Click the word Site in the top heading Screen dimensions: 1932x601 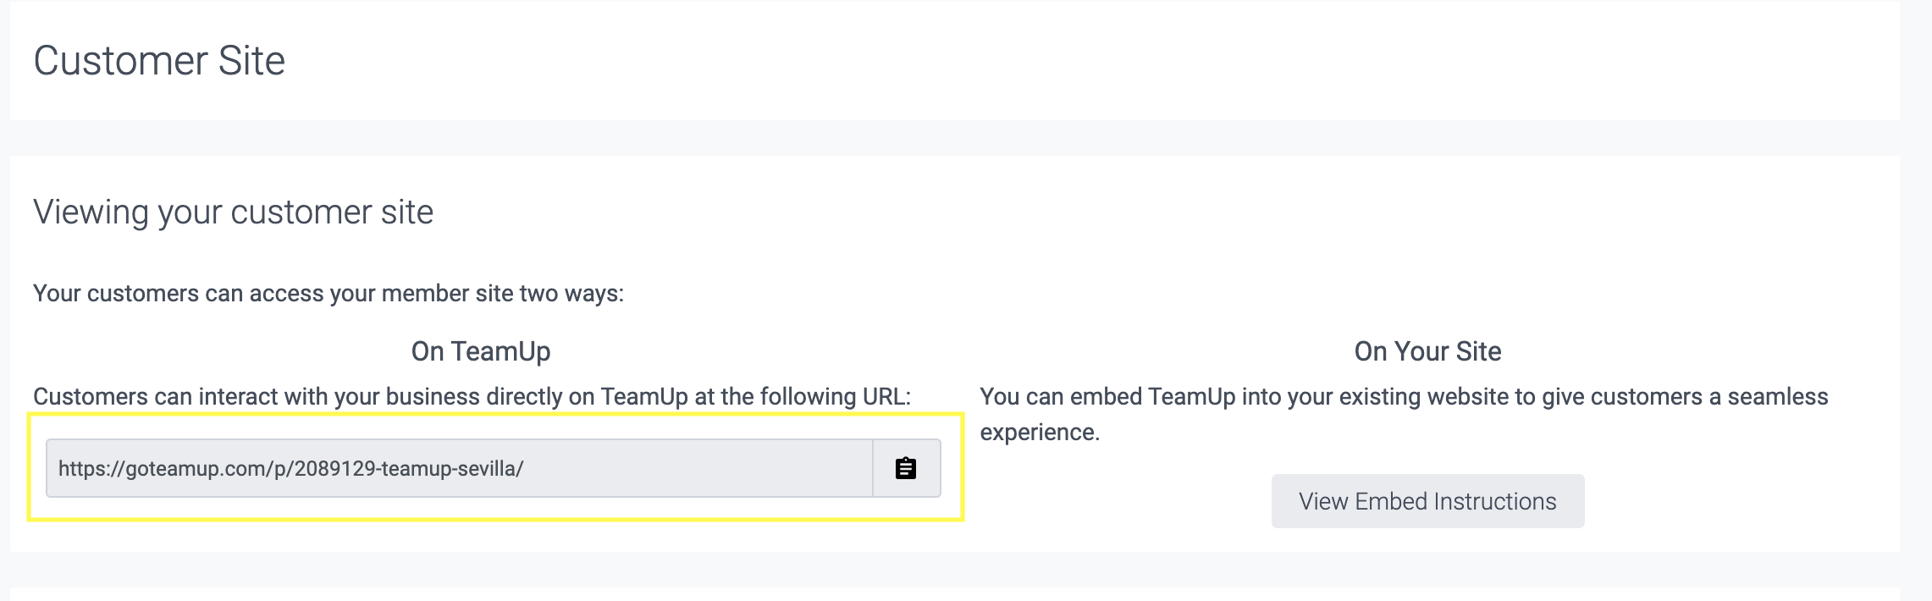click(251, 61)
